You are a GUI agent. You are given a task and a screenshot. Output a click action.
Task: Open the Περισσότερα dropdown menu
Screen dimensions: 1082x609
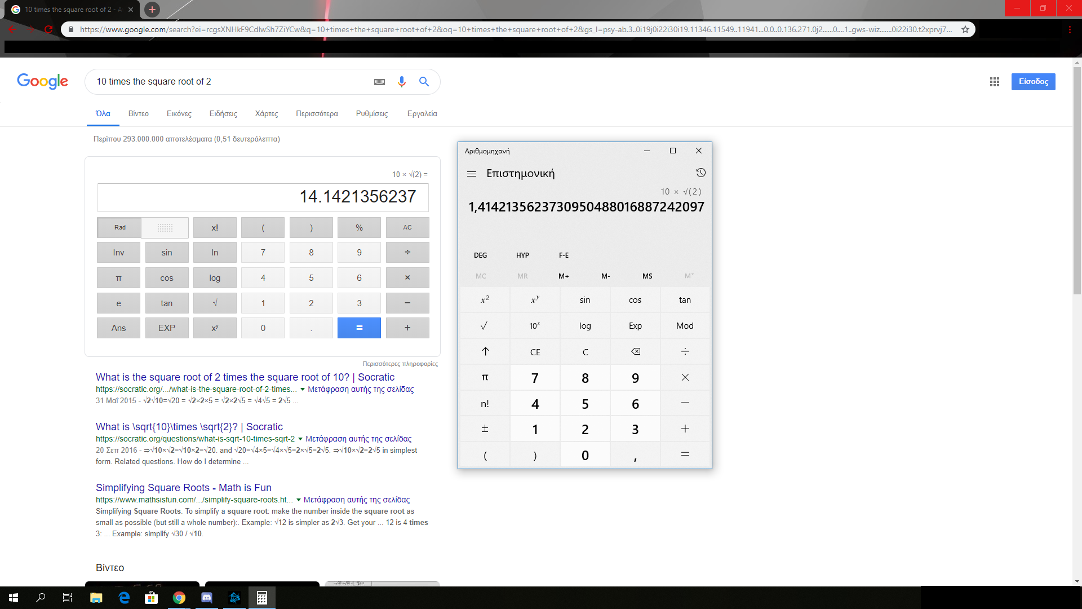(317, 113)
